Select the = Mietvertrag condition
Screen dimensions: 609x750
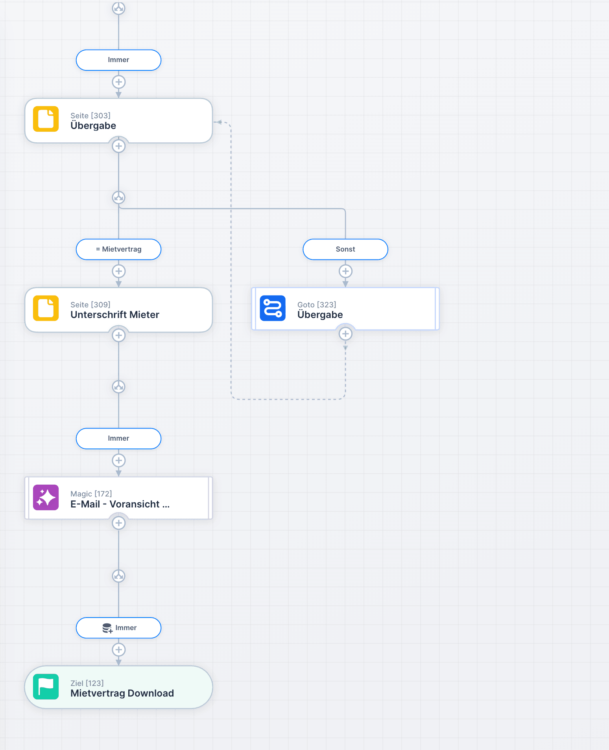click(118, 249)
